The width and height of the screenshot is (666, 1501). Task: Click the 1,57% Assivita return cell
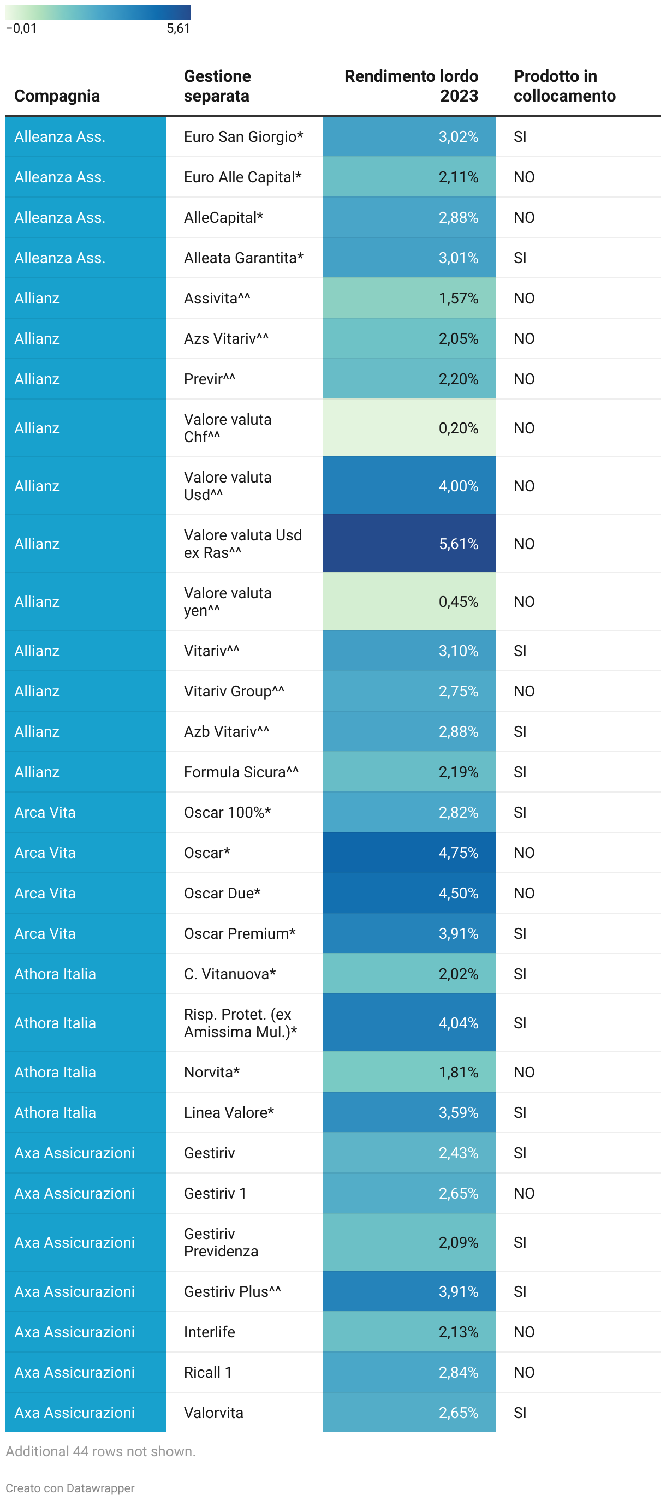coord(409,299)
